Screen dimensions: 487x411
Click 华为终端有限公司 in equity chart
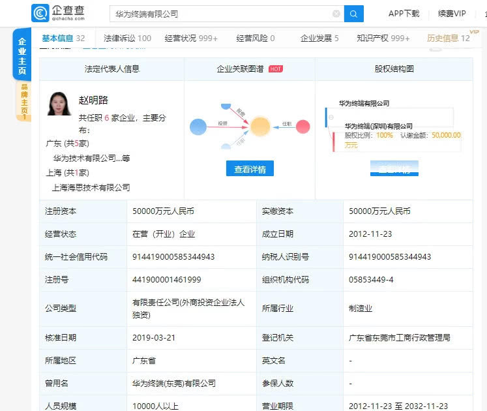click(x=364, y=104)
